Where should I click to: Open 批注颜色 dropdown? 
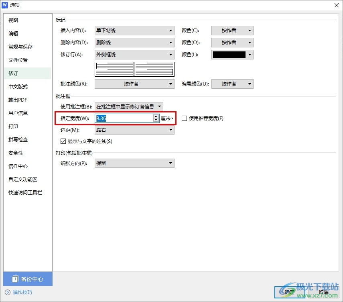point(134,84)
